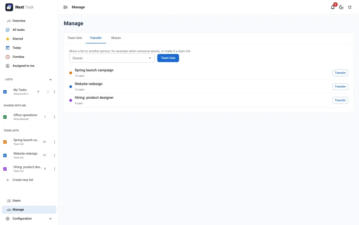Click the Configuration gear icon

pyautogui.click(x=8, y=219)
